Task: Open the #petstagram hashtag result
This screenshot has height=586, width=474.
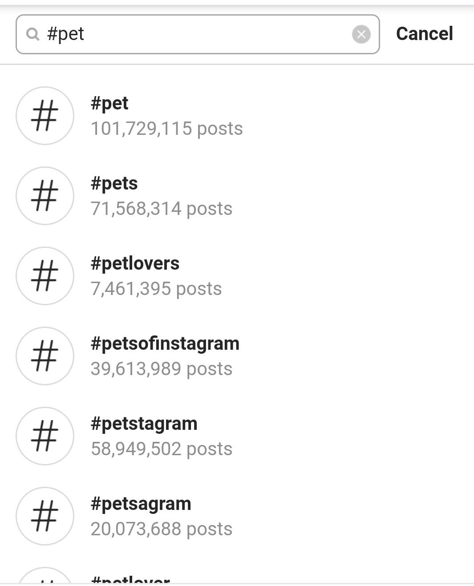Action: click(x=144, y=424)
